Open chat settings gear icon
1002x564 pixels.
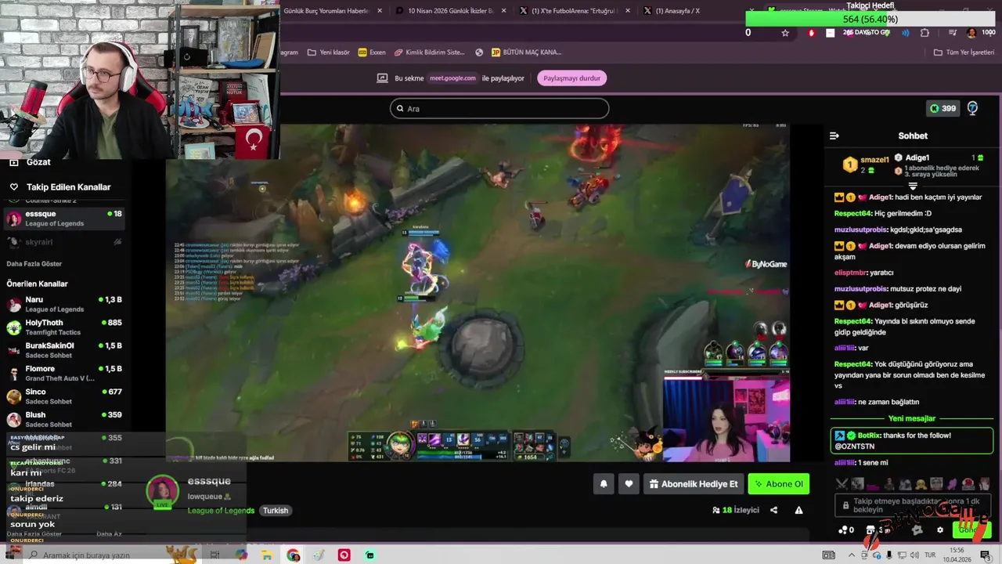pos(940,530)
